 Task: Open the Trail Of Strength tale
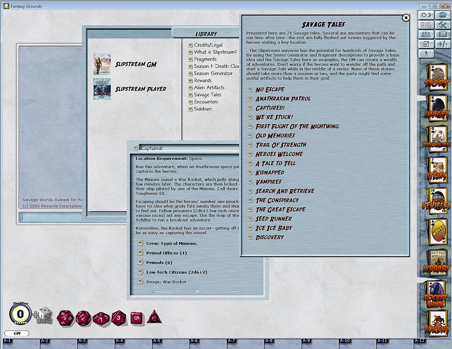point(281,145)
